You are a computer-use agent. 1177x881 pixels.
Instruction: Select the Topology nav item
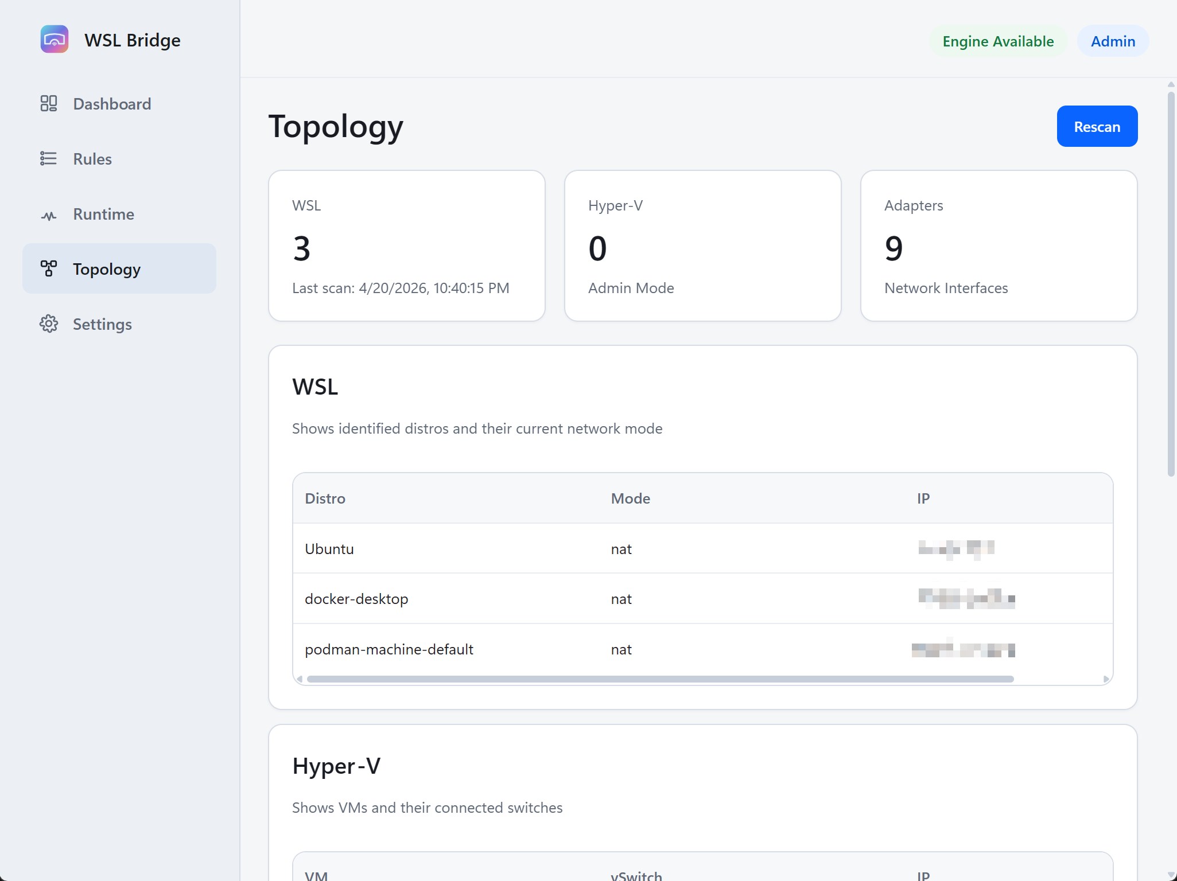point(119,269)
